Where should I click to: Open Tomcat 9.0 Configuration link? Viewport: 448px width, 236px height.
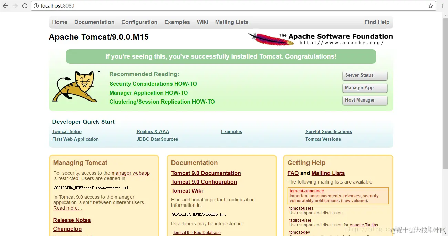(x=204, y=182)
